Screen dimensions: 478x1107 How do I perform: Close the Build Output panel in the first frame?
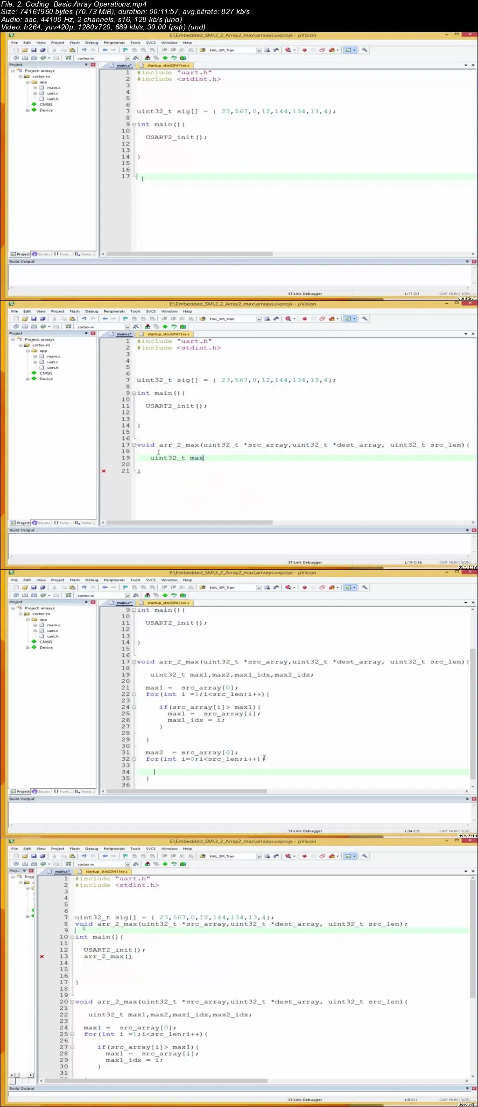click(x=474, y=262)
